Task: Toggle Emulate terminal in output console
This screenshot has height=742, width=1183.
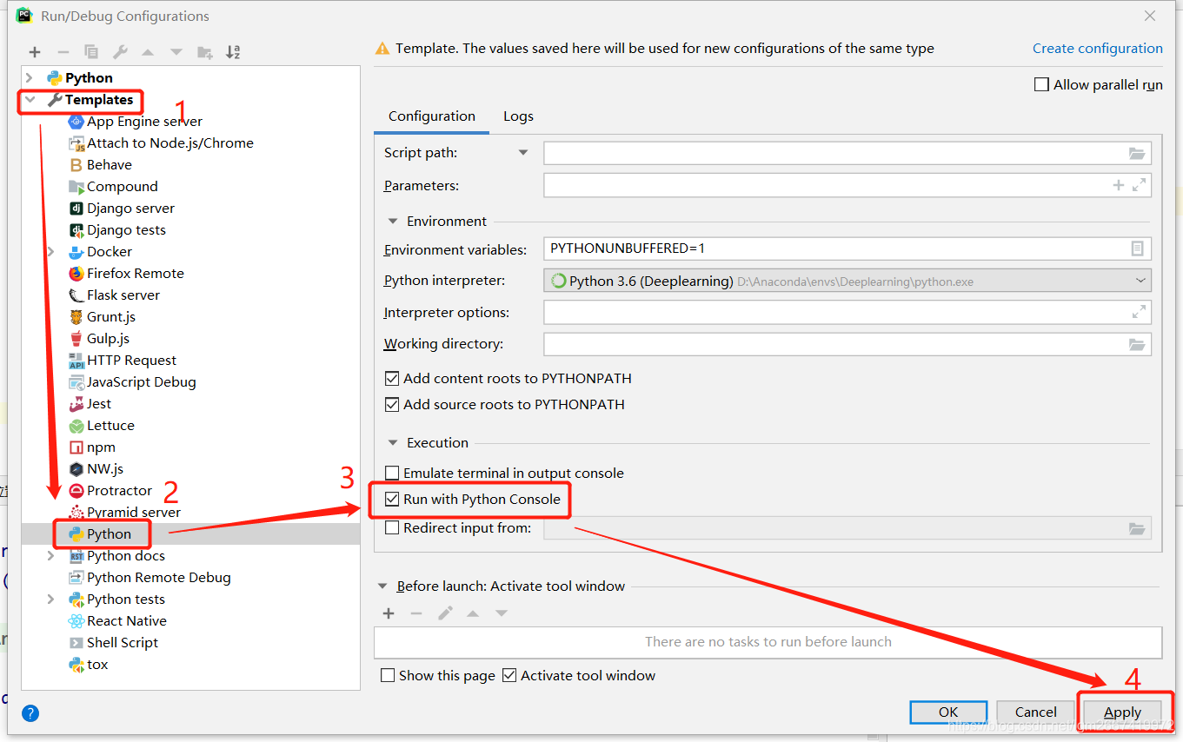Action: tap(392, 474)
